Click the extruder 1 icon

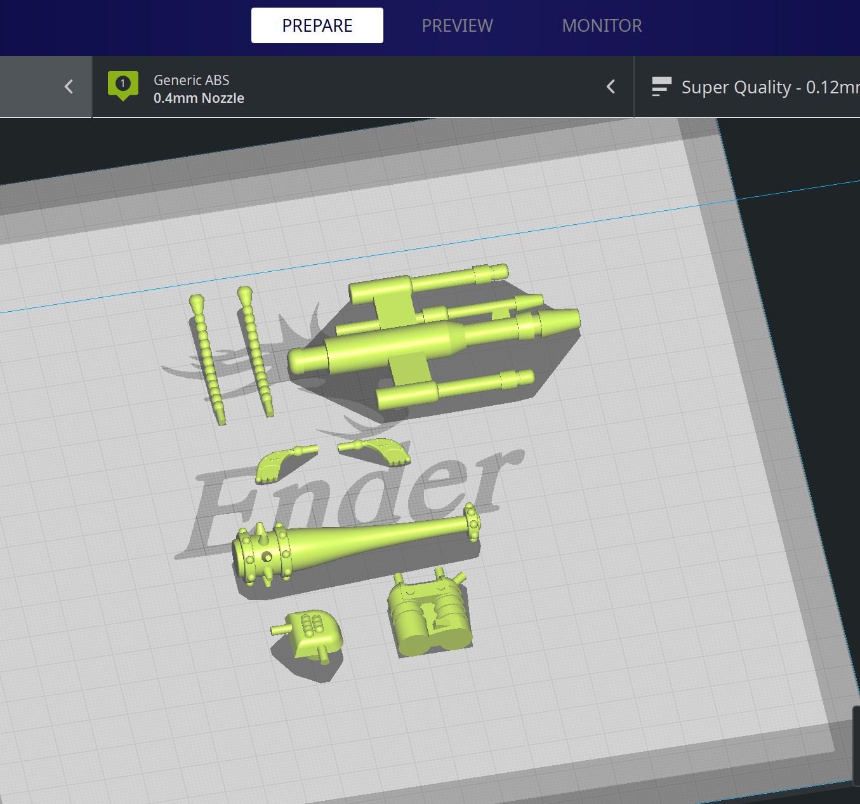pos(123,84)
